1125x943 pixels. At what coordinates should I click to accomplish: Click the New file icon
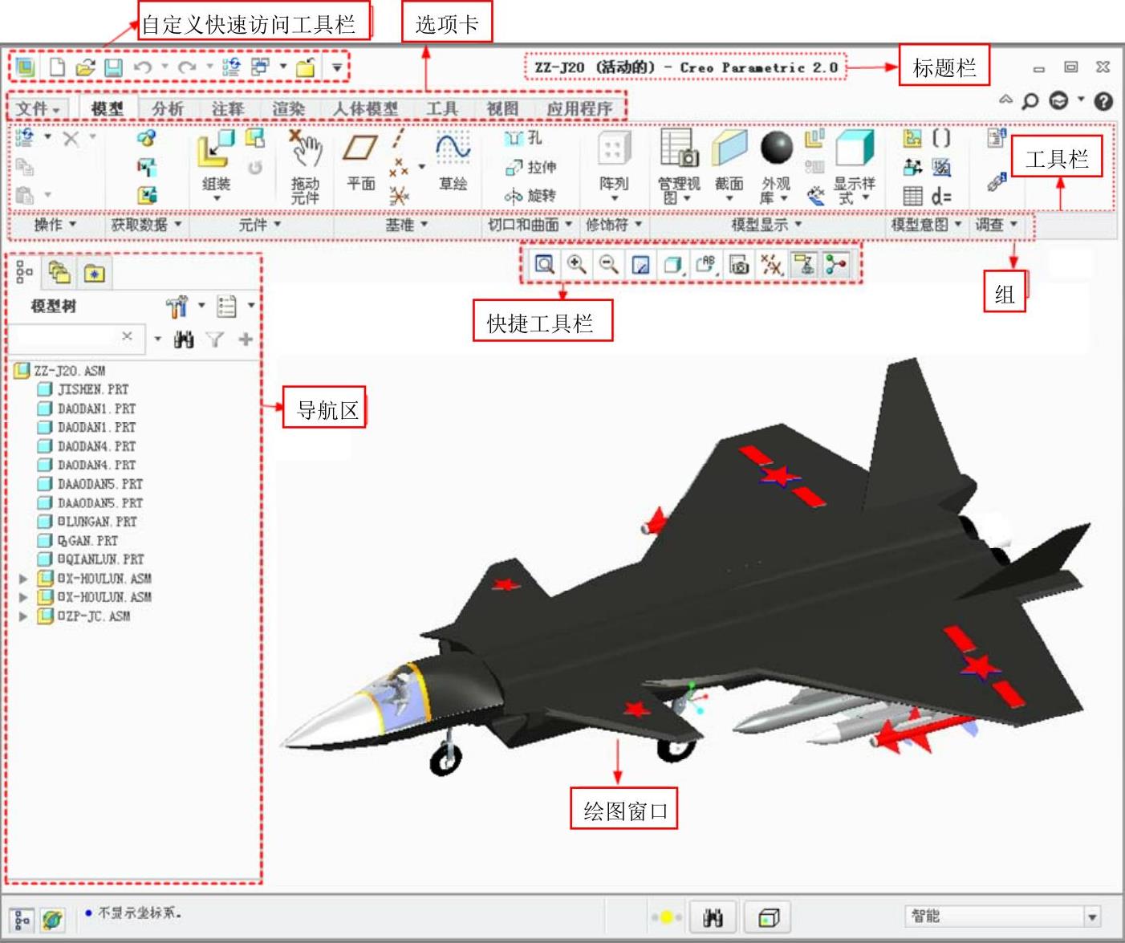57,67
